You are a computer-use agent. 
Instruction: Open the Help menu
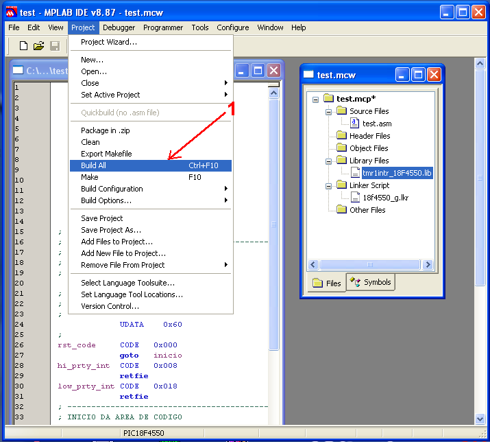pyautogui.click(x=298, y=27)
